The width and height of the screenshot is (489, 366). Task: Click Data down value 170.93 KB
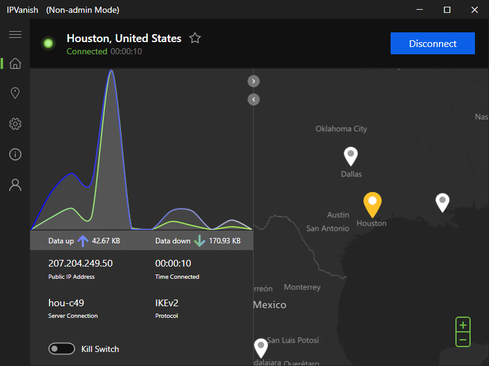click(224, 241)
